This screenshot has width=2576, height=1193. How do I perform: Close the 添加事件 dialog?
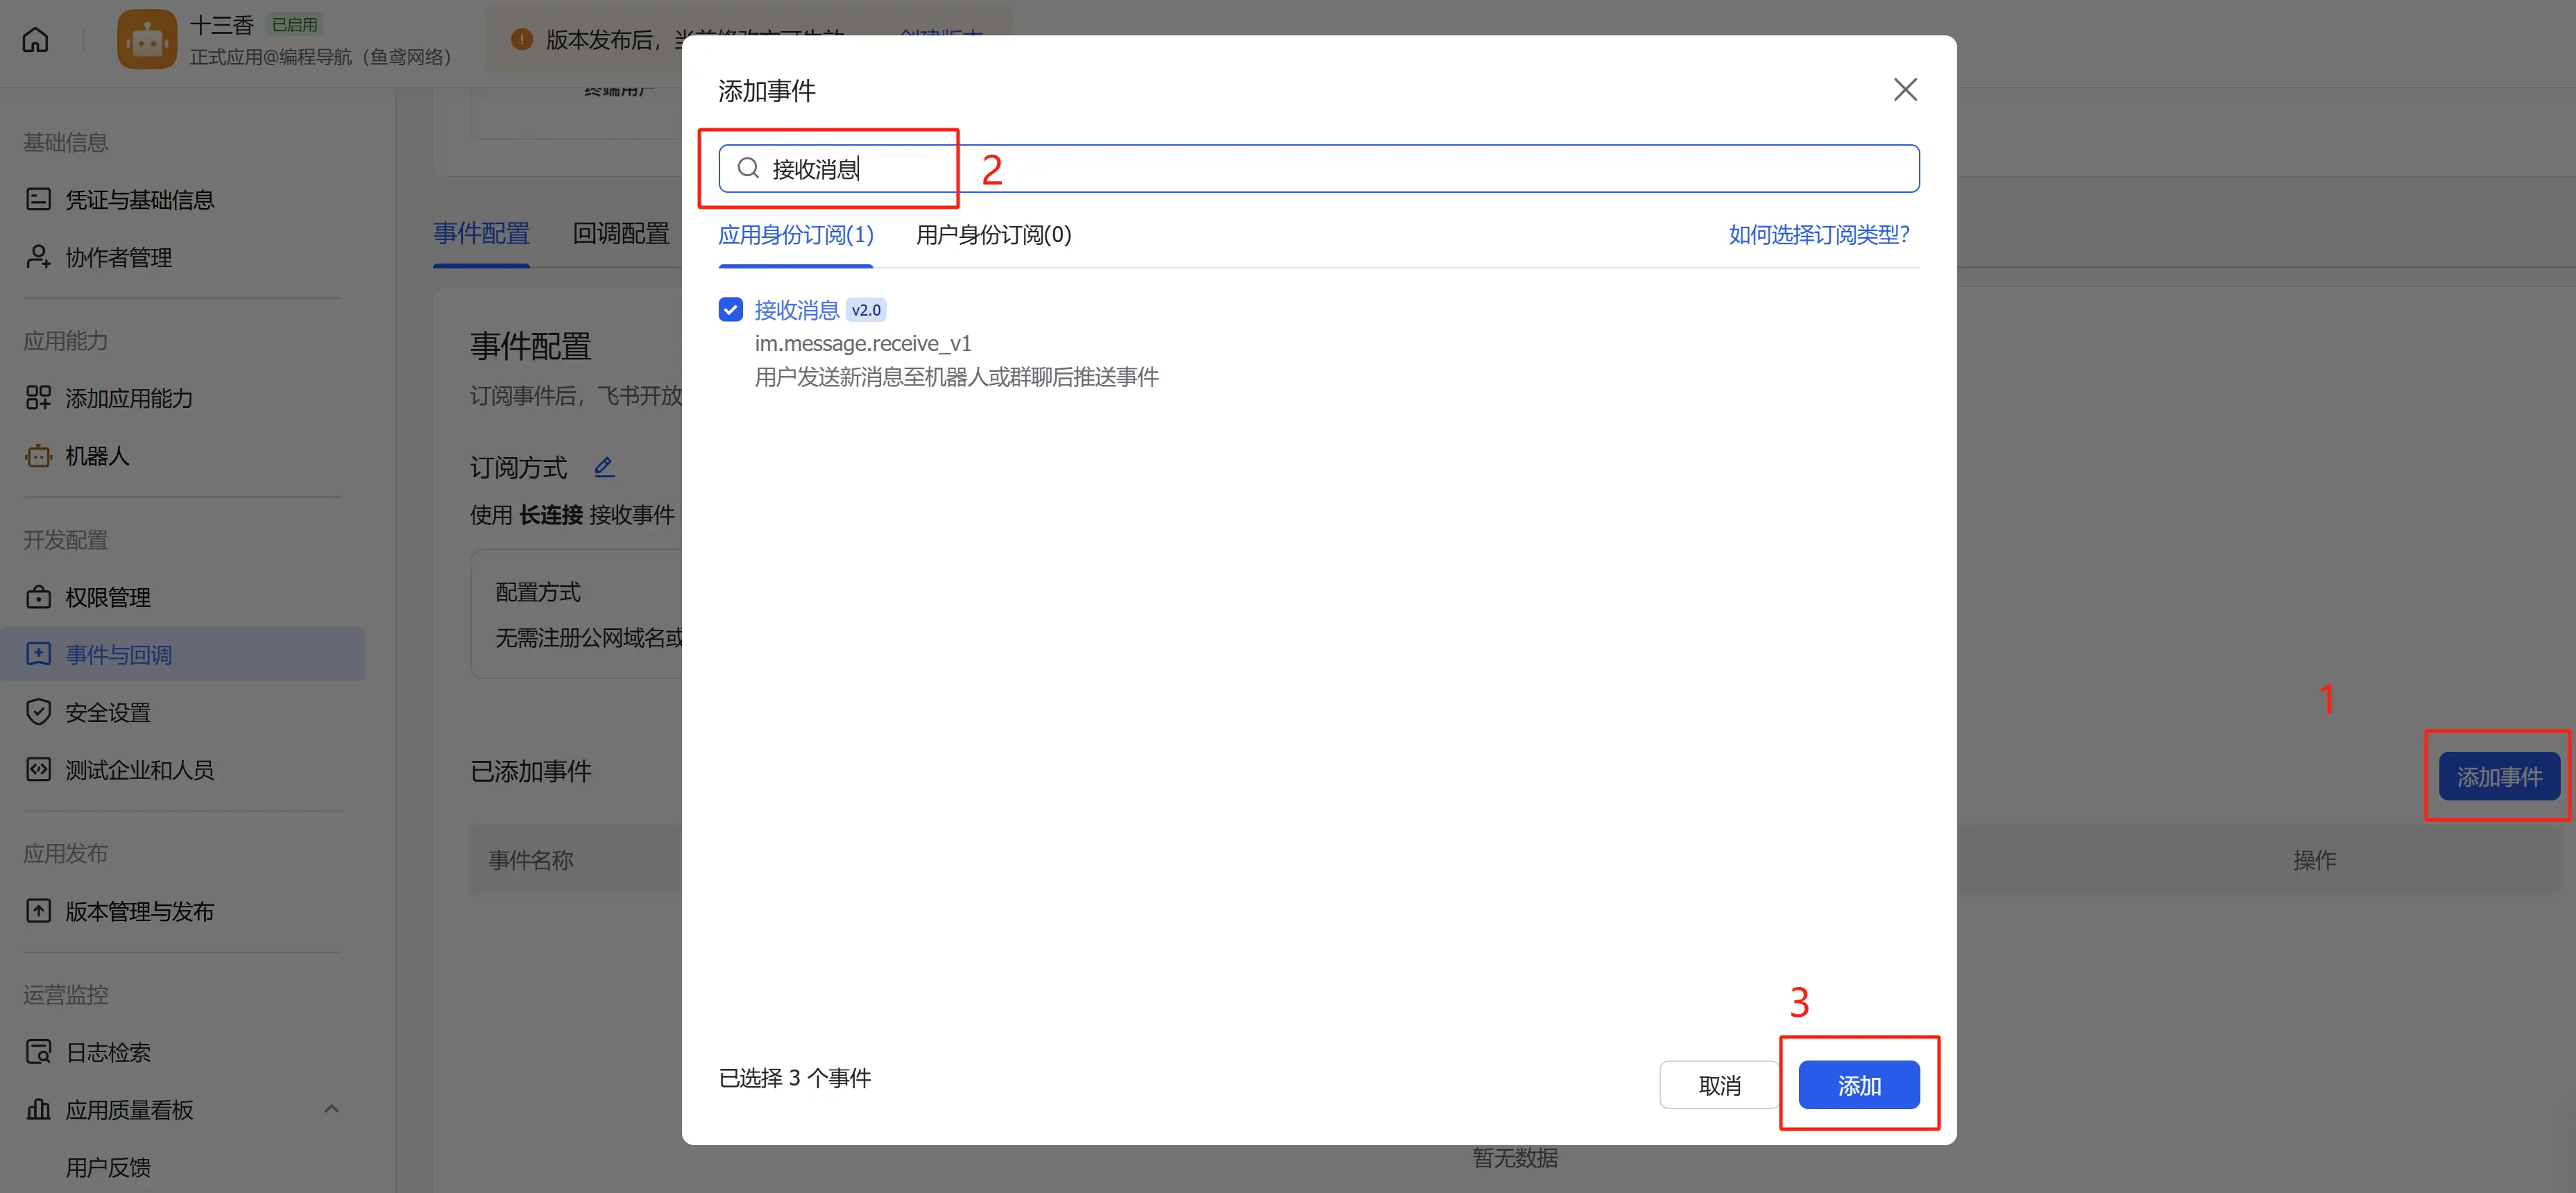coord(1904,90)
